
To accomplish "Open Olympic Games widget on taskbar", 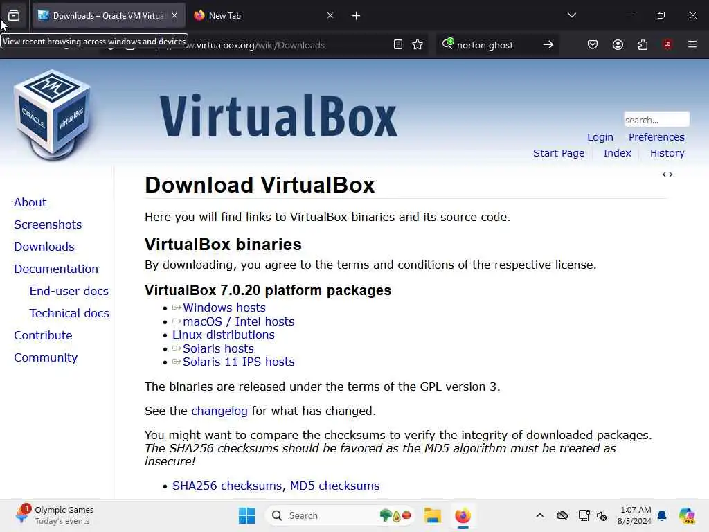I will coord(54,515).
